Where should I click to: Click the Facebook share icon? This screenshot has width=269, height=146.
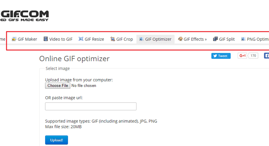pos(266,56)
